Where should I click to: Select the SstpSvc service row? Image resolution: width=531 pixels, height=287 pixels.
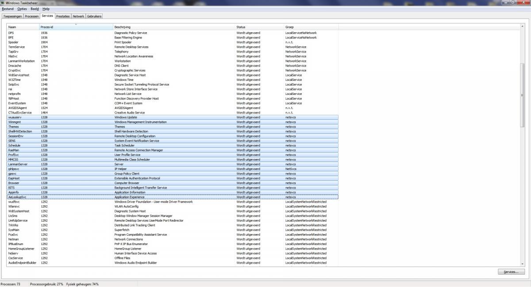click(173, 84)
